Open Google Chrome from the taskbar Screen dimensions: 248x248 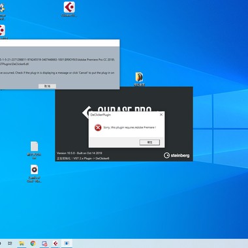click(x=33, y=243)
